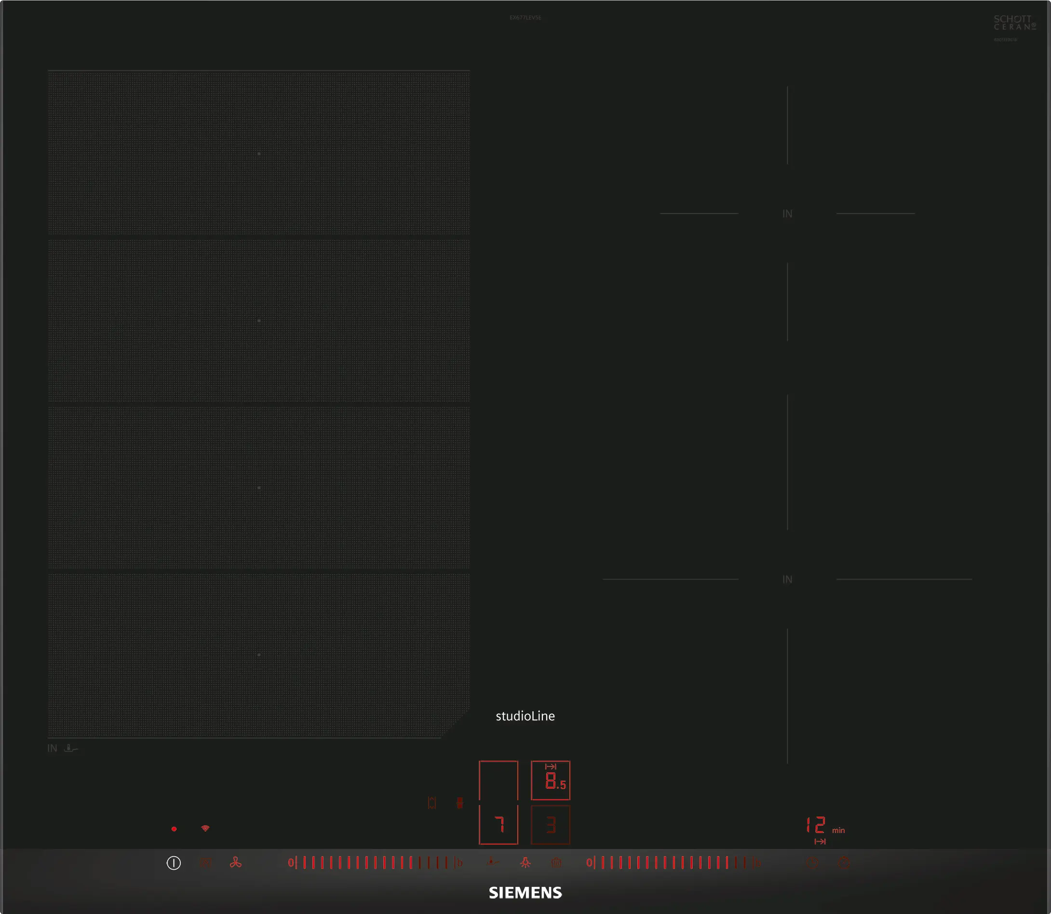Viewport: 1051px width, 914px height.
Task: Tap the hood automatic mode icon beside power
Action: [205, 862]
